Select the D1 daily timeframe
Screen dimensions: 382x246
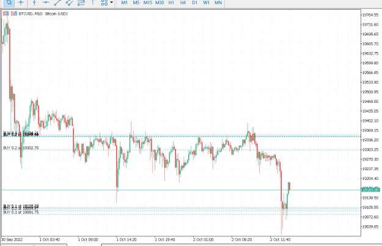tap(194, 2)
